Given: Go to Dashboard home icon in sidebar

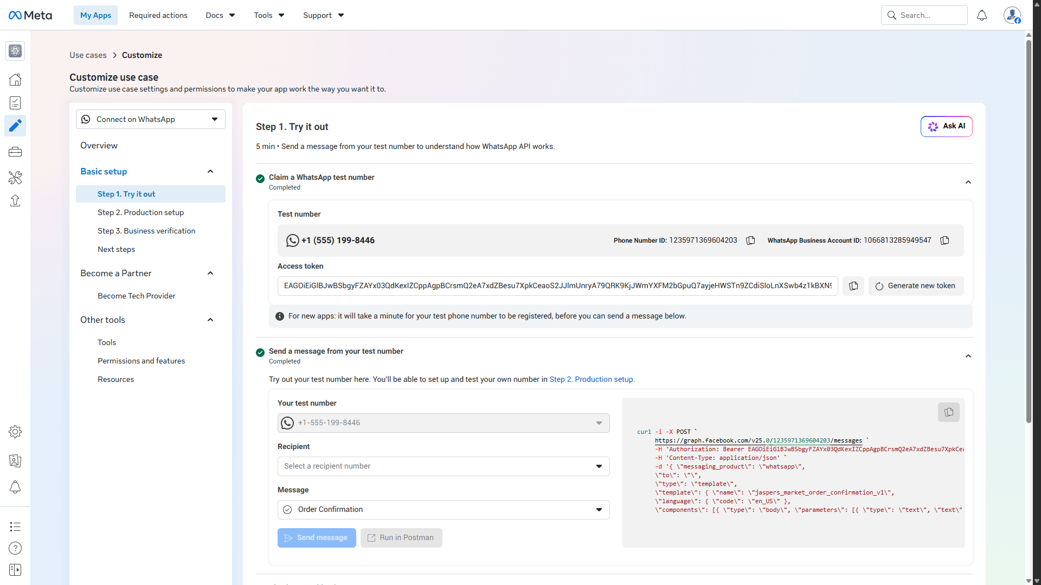Looking at the screenshot, I should click(15, 80).
